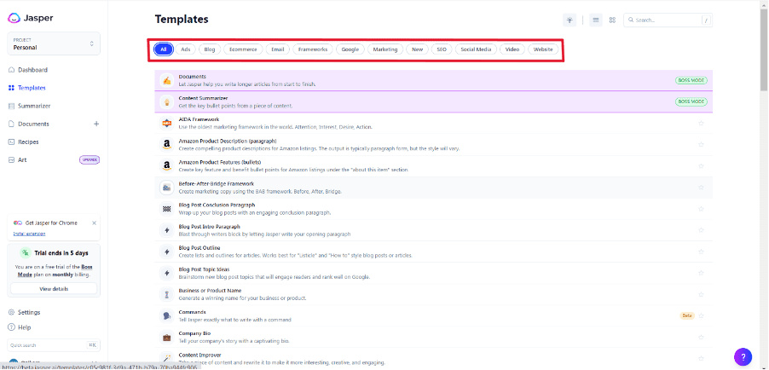Add new document plus icon
This screenshot has height=370, width=769.
96,124
